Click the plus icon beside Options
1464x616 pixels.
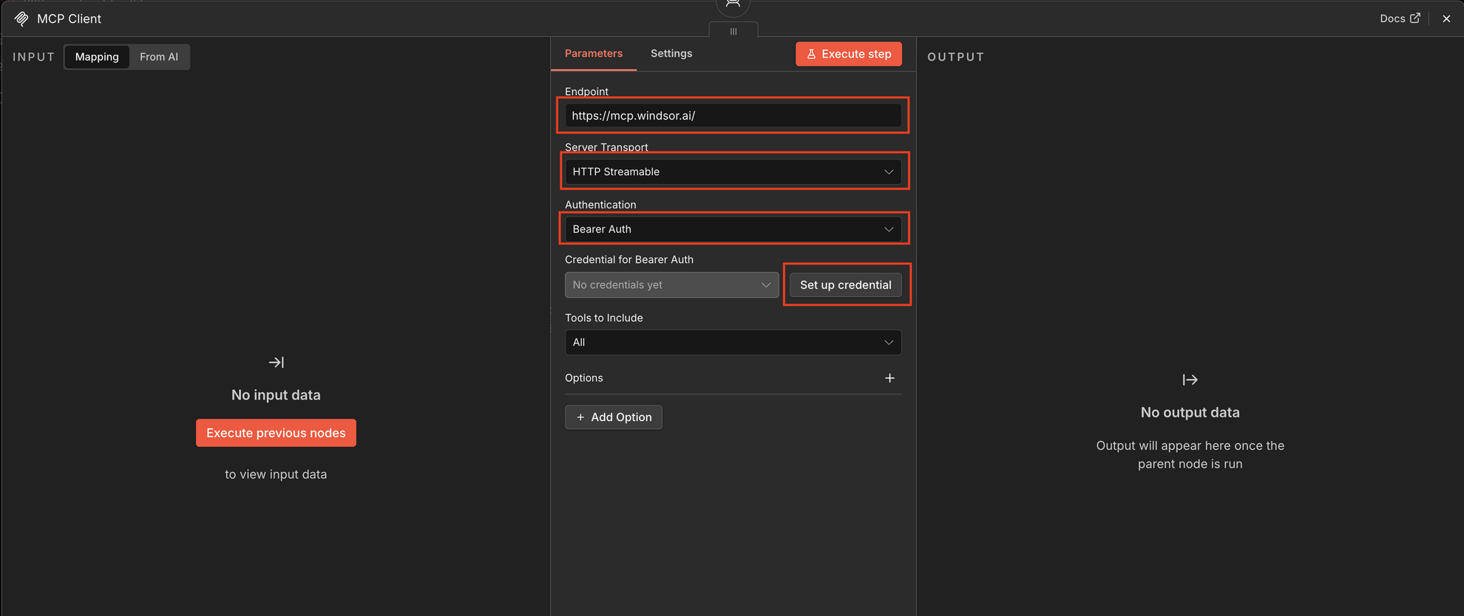[889, 378]
